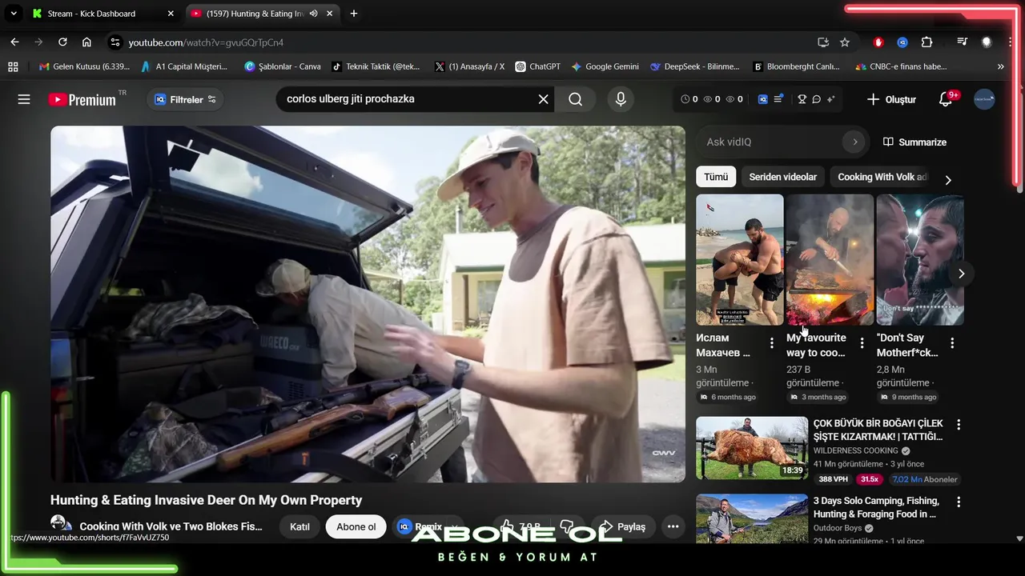Open the vidIQ logo in the YouTube header
Viewport: 1025px width, 576px height.
coord(763,99)
